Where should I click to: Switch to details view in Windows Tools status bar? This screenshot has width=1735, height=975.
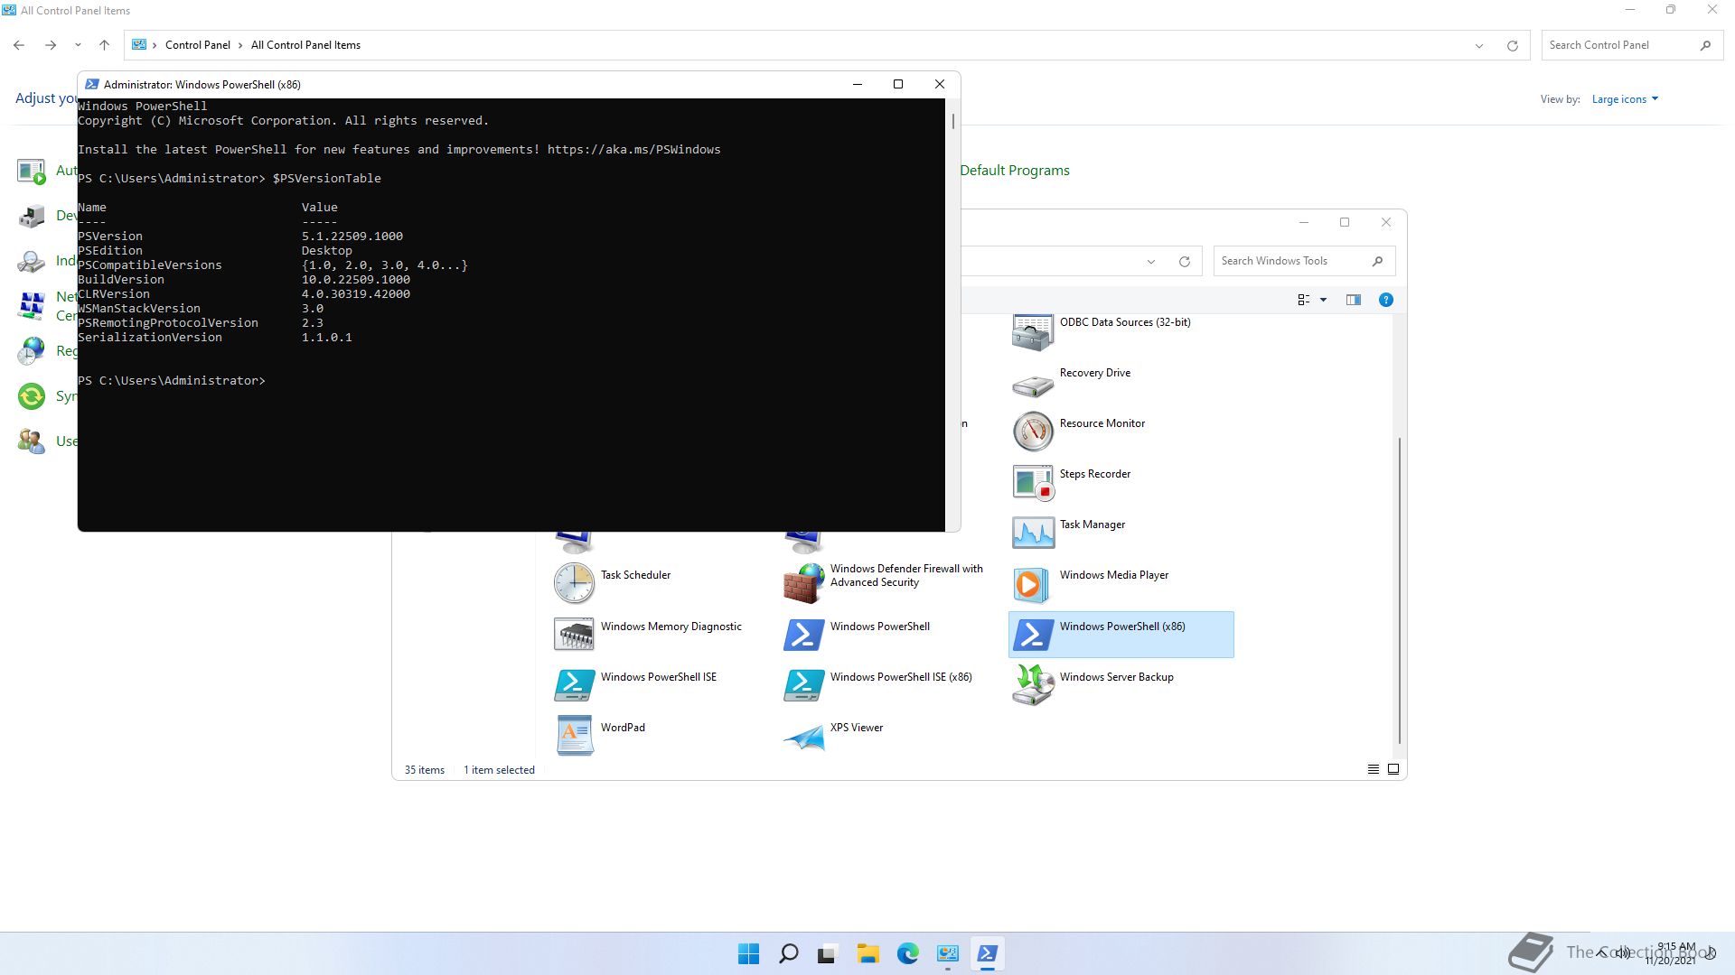pos(1373,769)
